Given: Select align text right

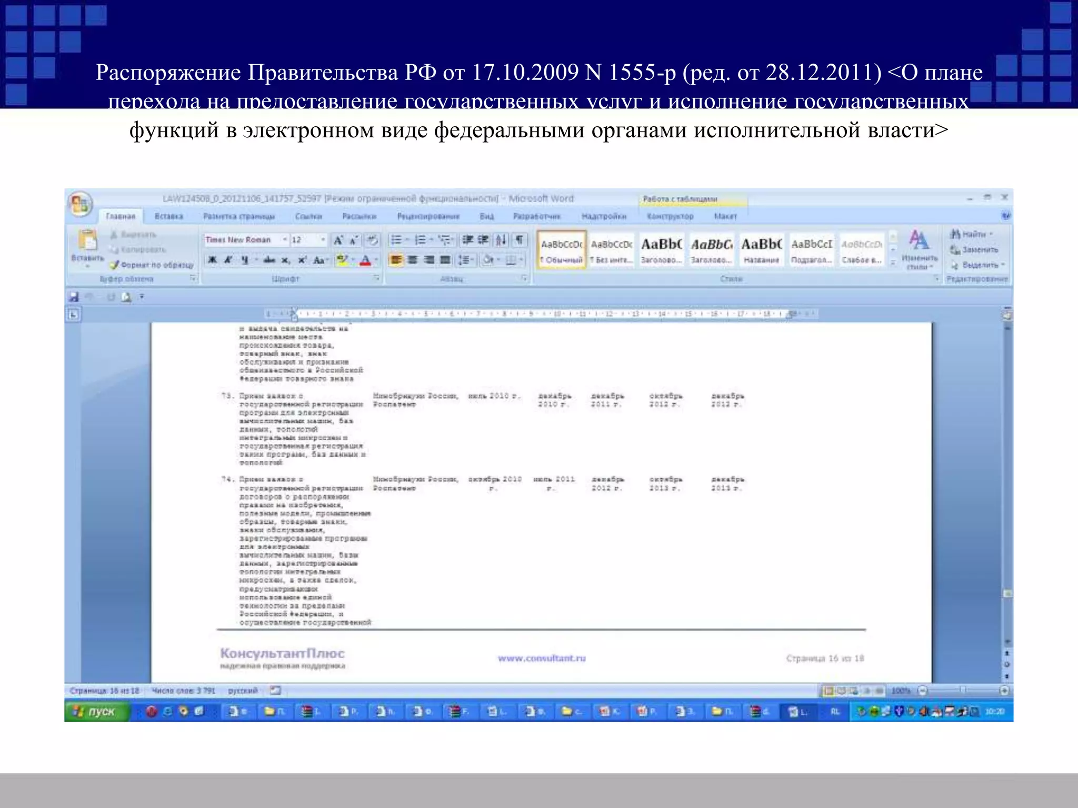Looking at the screenshot, I should (x=429, y=260).
